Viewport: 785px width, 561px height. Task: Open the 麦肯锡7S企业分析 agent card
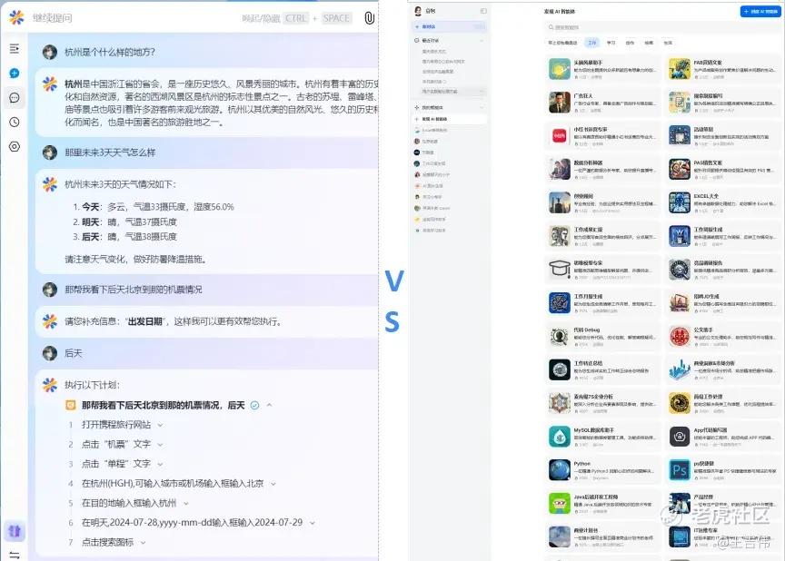pos(602,403)
